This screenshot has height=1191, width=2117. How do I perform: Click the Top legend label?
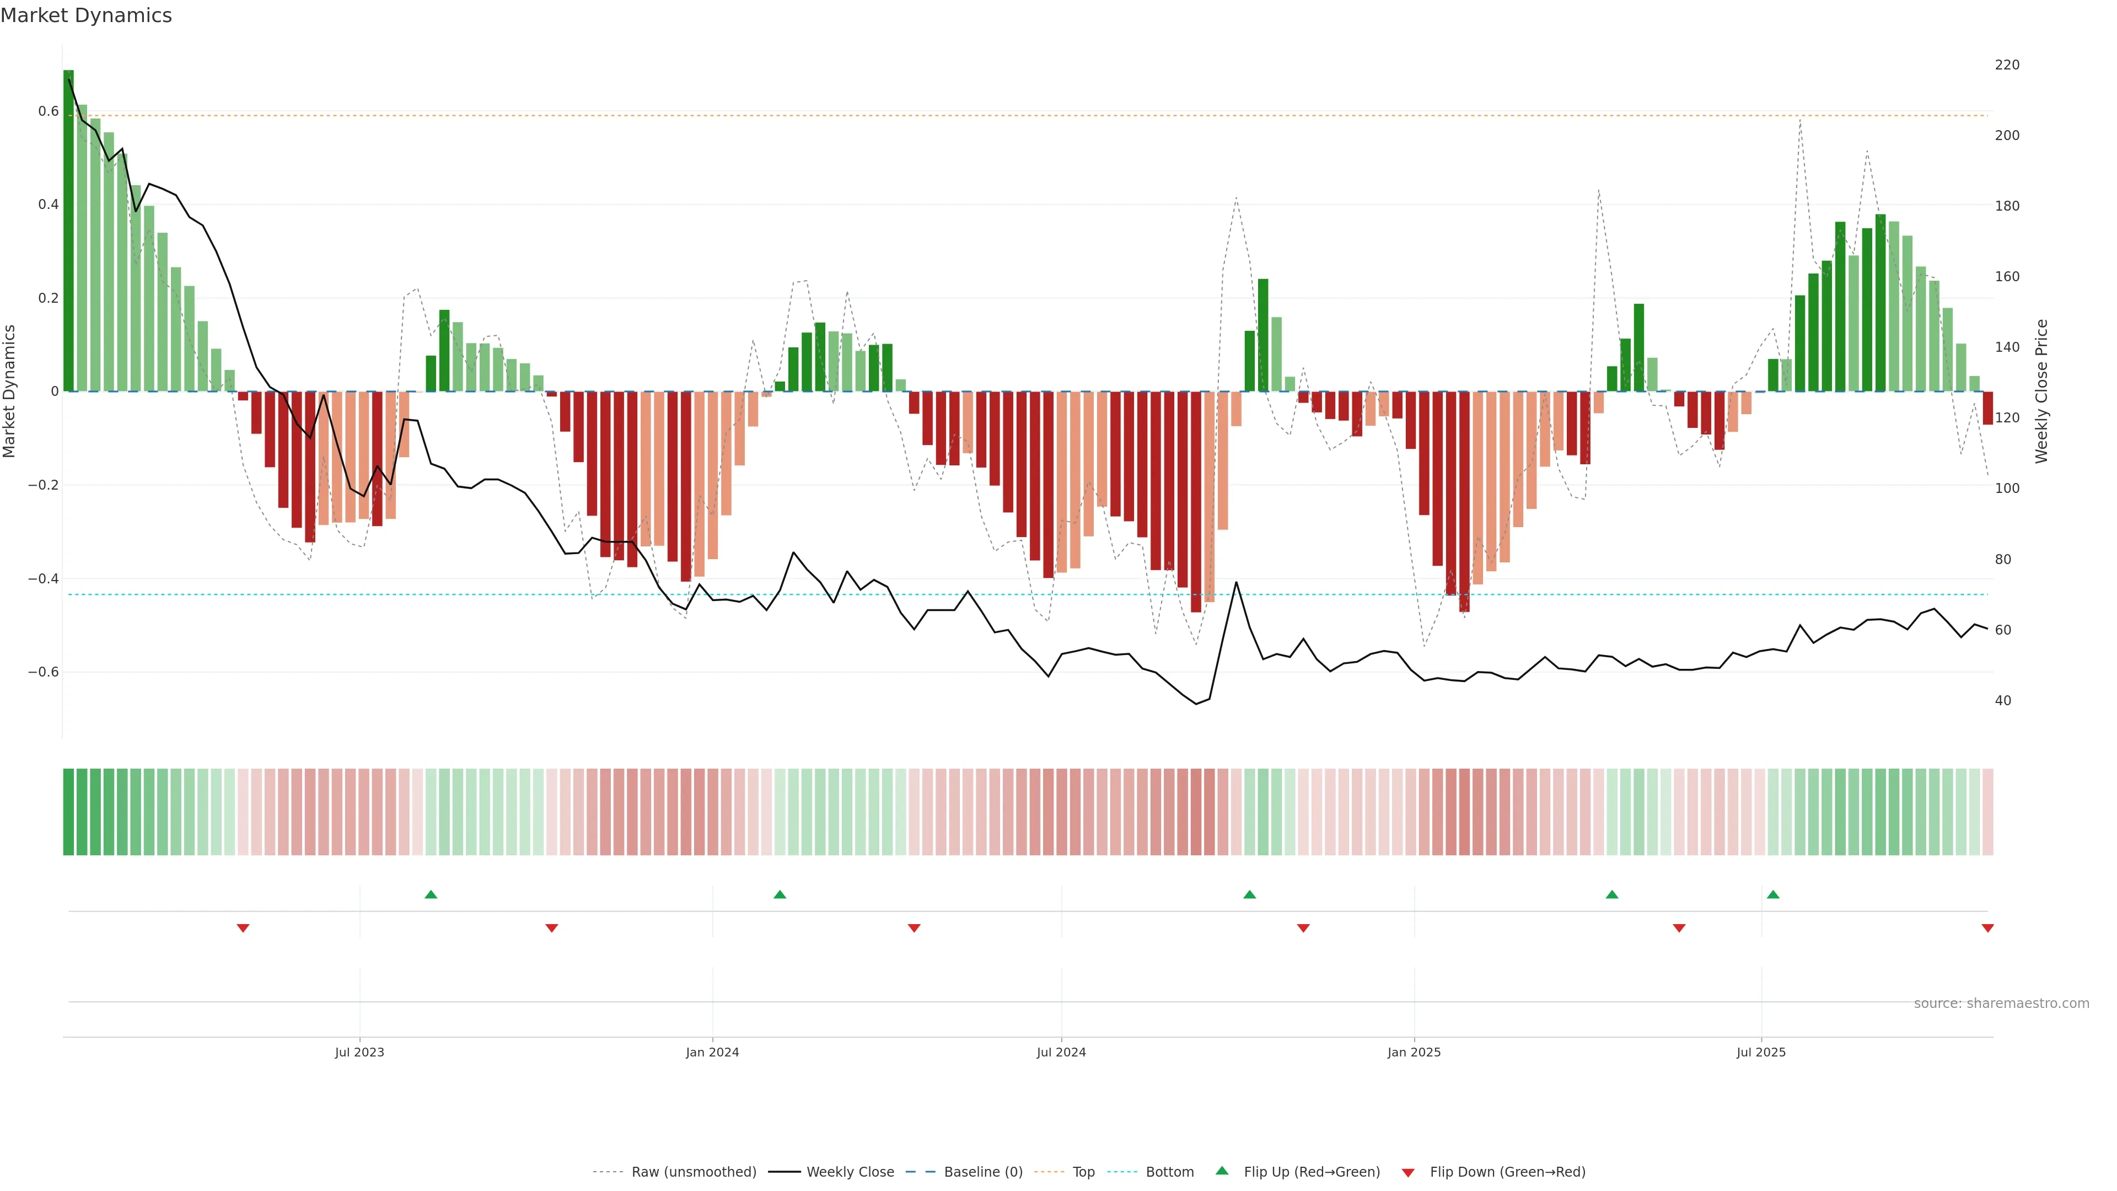coord(1083,1172)
